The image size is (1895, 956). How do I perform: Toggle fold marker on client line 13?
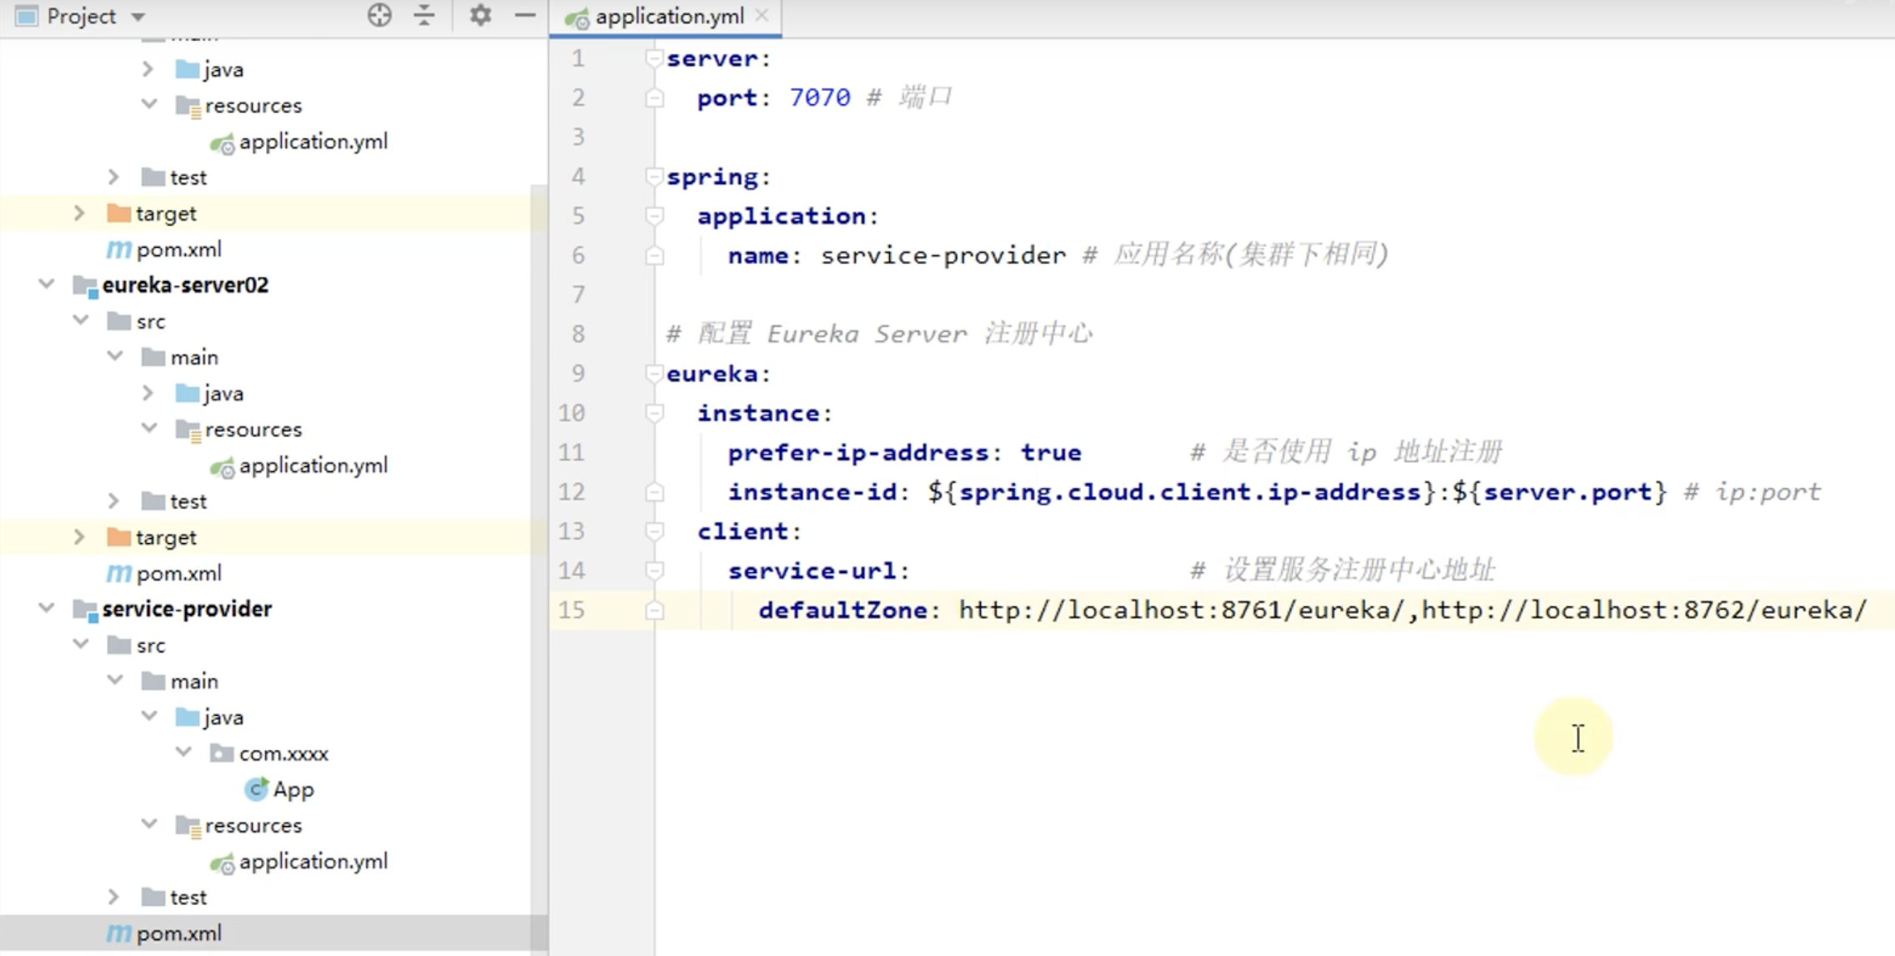pyautogui.click(x=655, y=531)
